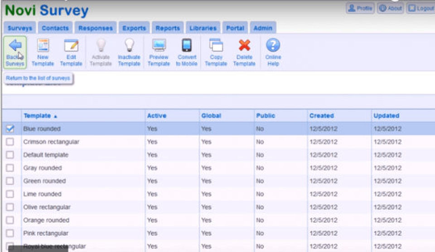The width and height of the screenshot is (435, 252).
Task: Select the Pink rectangular checkbox
Action: tap(10, 233)
